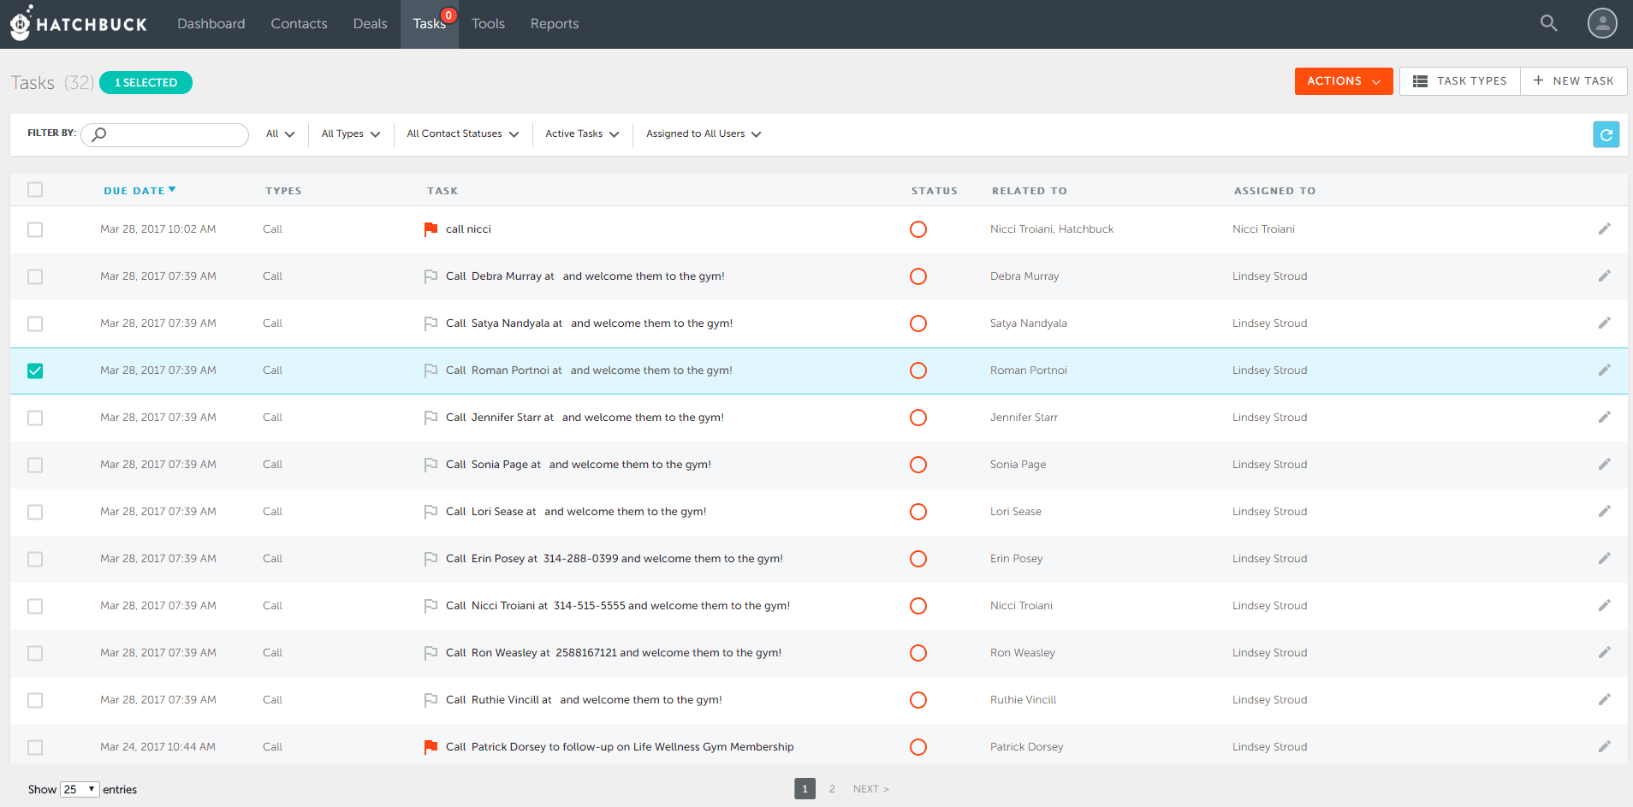1633x807 pixels.
Task: Click the edit pencil for call nicci task
Action: point(1604,229)
